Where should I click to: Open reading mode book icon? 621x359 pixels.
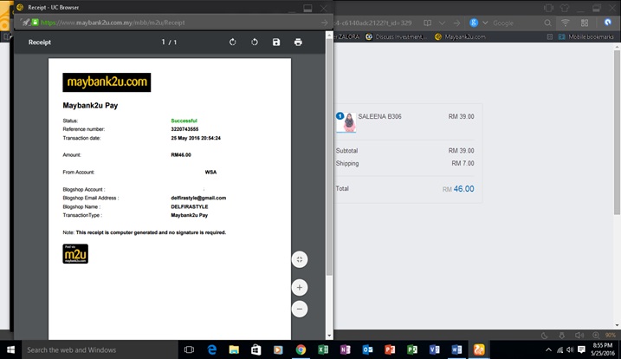pyautogui.click(x=427, y=23)
